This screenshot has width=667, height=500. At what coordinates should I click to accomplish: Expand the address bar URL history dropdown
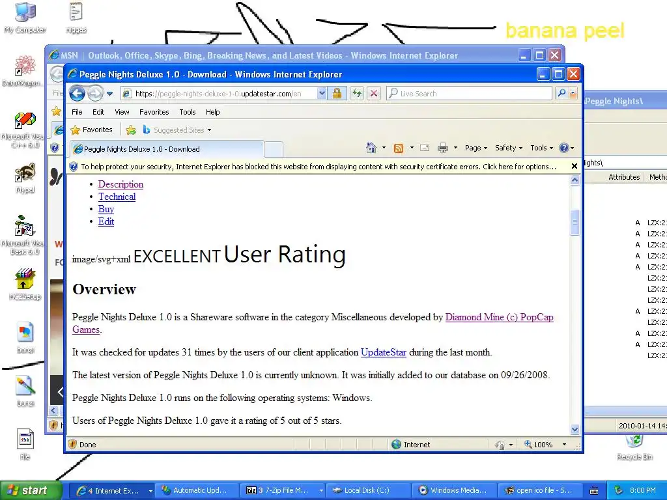[x=322, y=93]
